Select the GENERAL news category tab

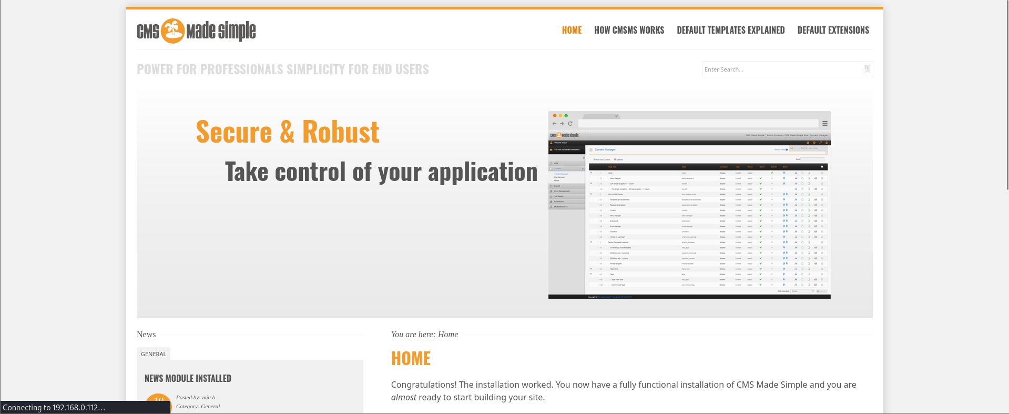[154, 354]
